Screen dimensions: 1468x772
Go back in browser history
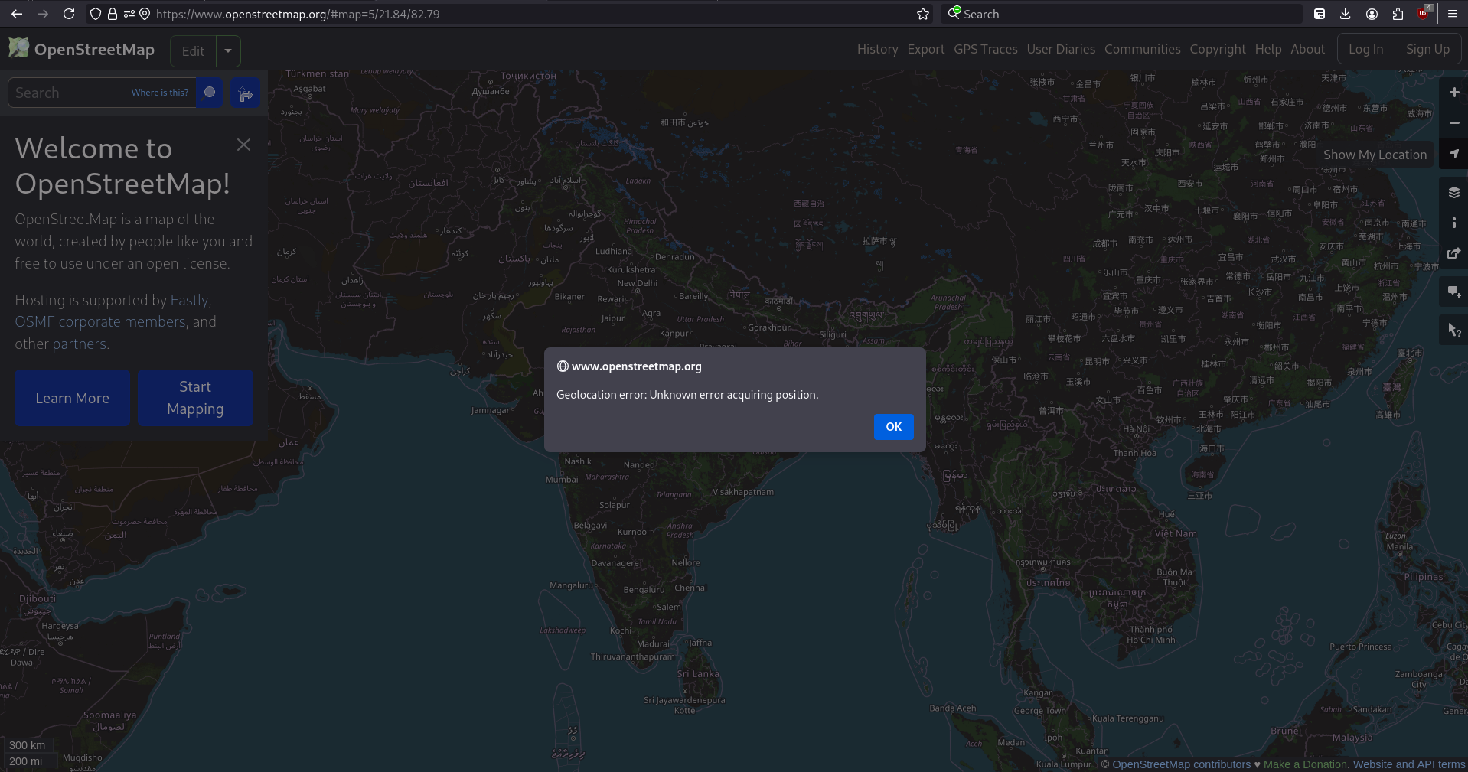[17, 14]
